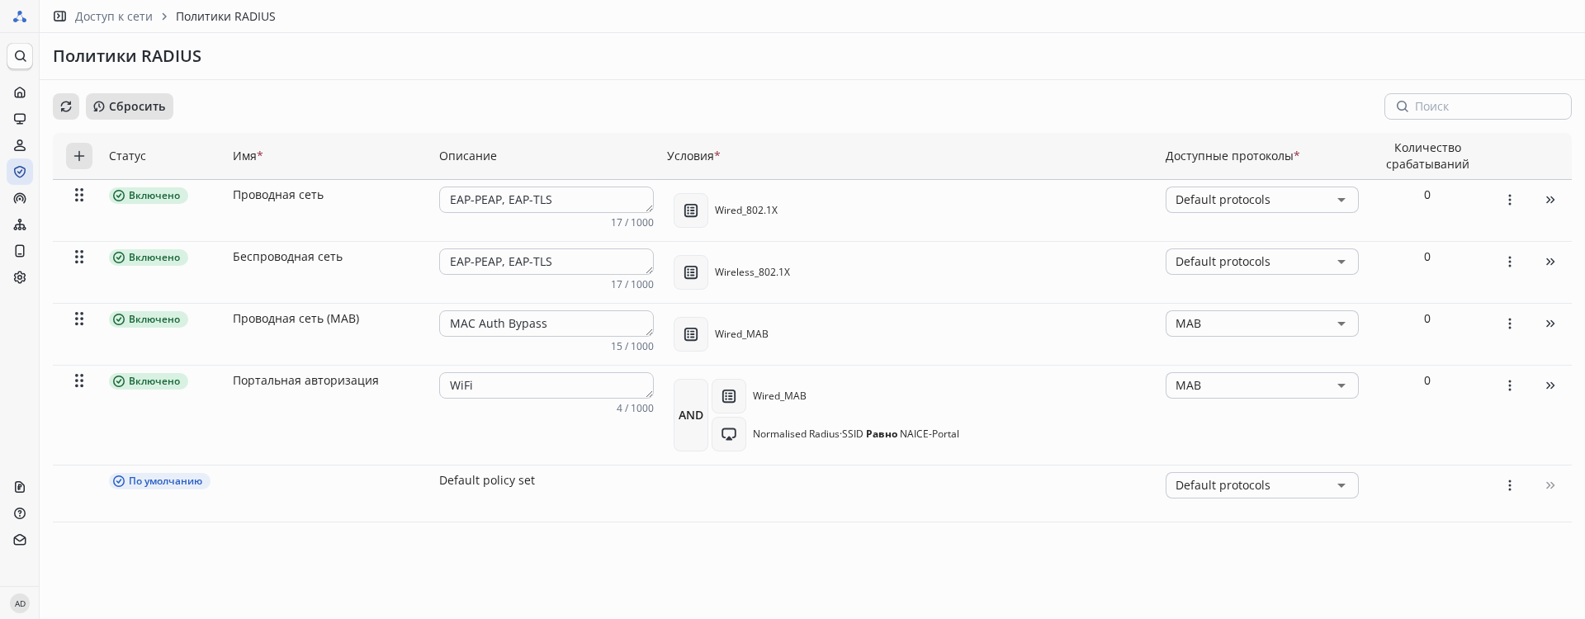Image resolution: width=1585 pixels, height=619 pixels.
Task: Click the refresh policies icon button
Action: tap(66, 106)
